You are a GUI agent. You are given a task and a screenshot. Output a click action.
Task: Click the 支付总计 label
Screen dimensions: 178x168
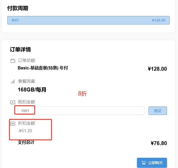point(26,142)
